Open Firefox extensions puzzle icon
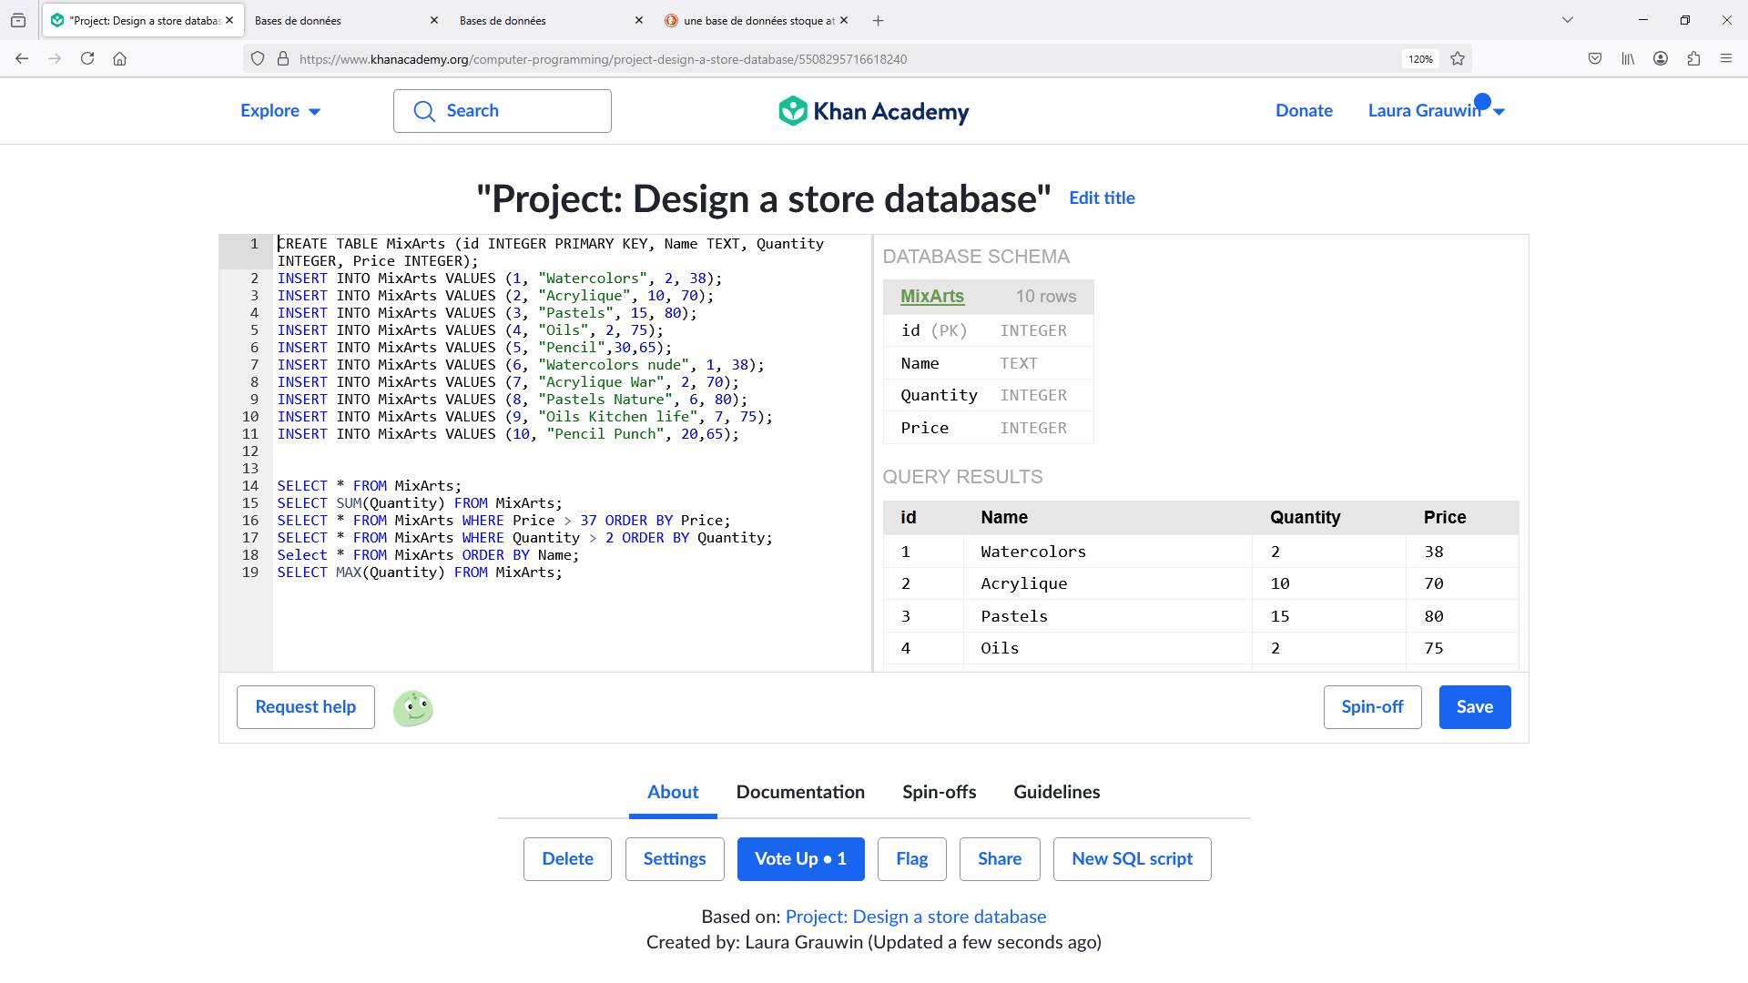The height and width of the screenshot is (983, 1748). (x=1693, y=58)
